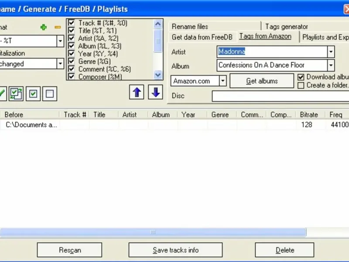
Task: Click the Rescan button
Action: (x=70, y=250)
